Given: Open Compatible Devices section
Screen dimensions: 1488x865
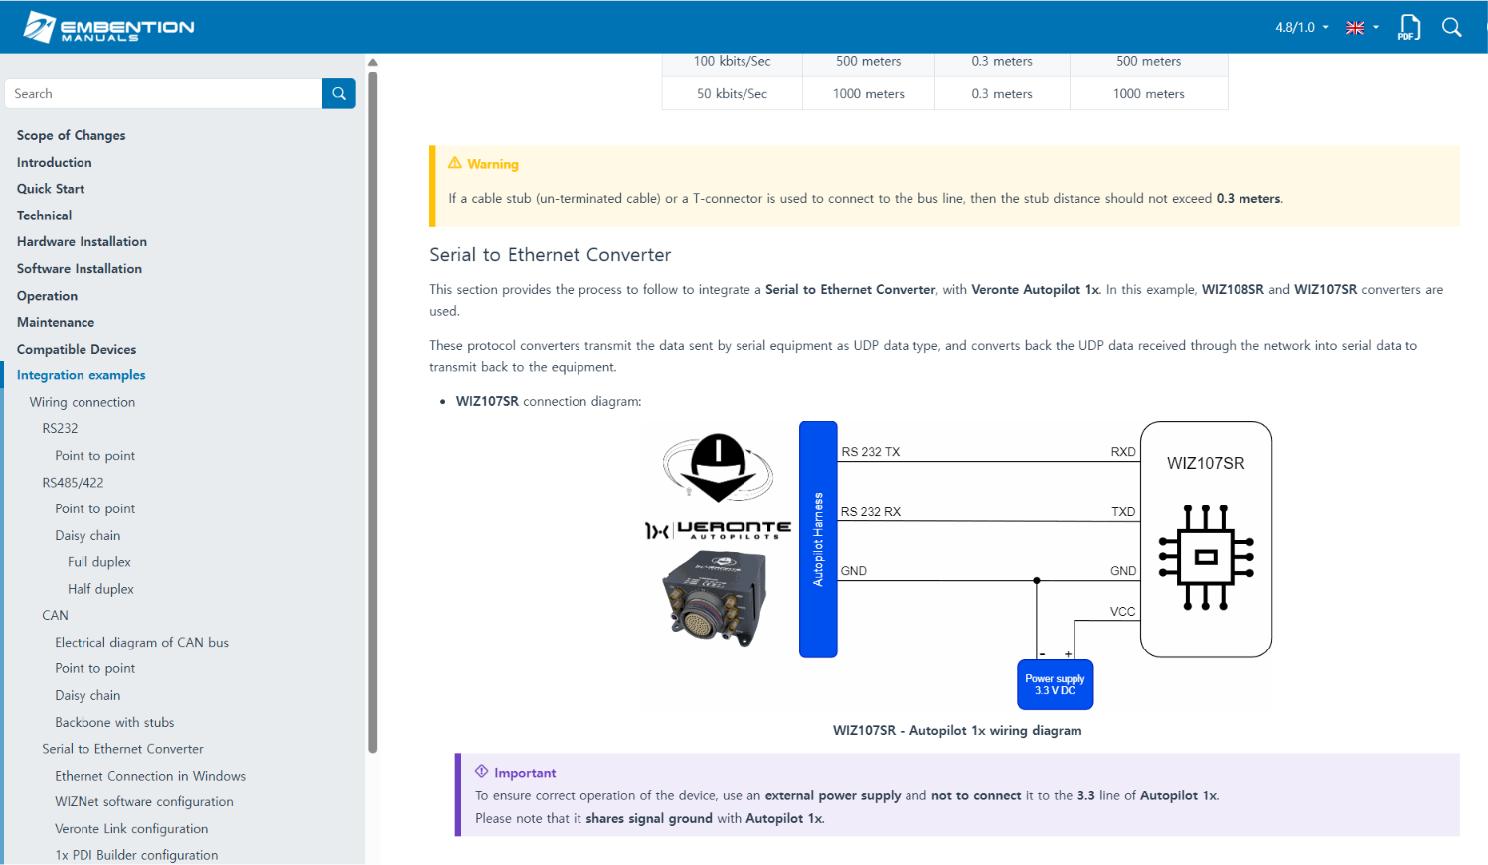Looking at the screenshot, I should click(77, 349).
